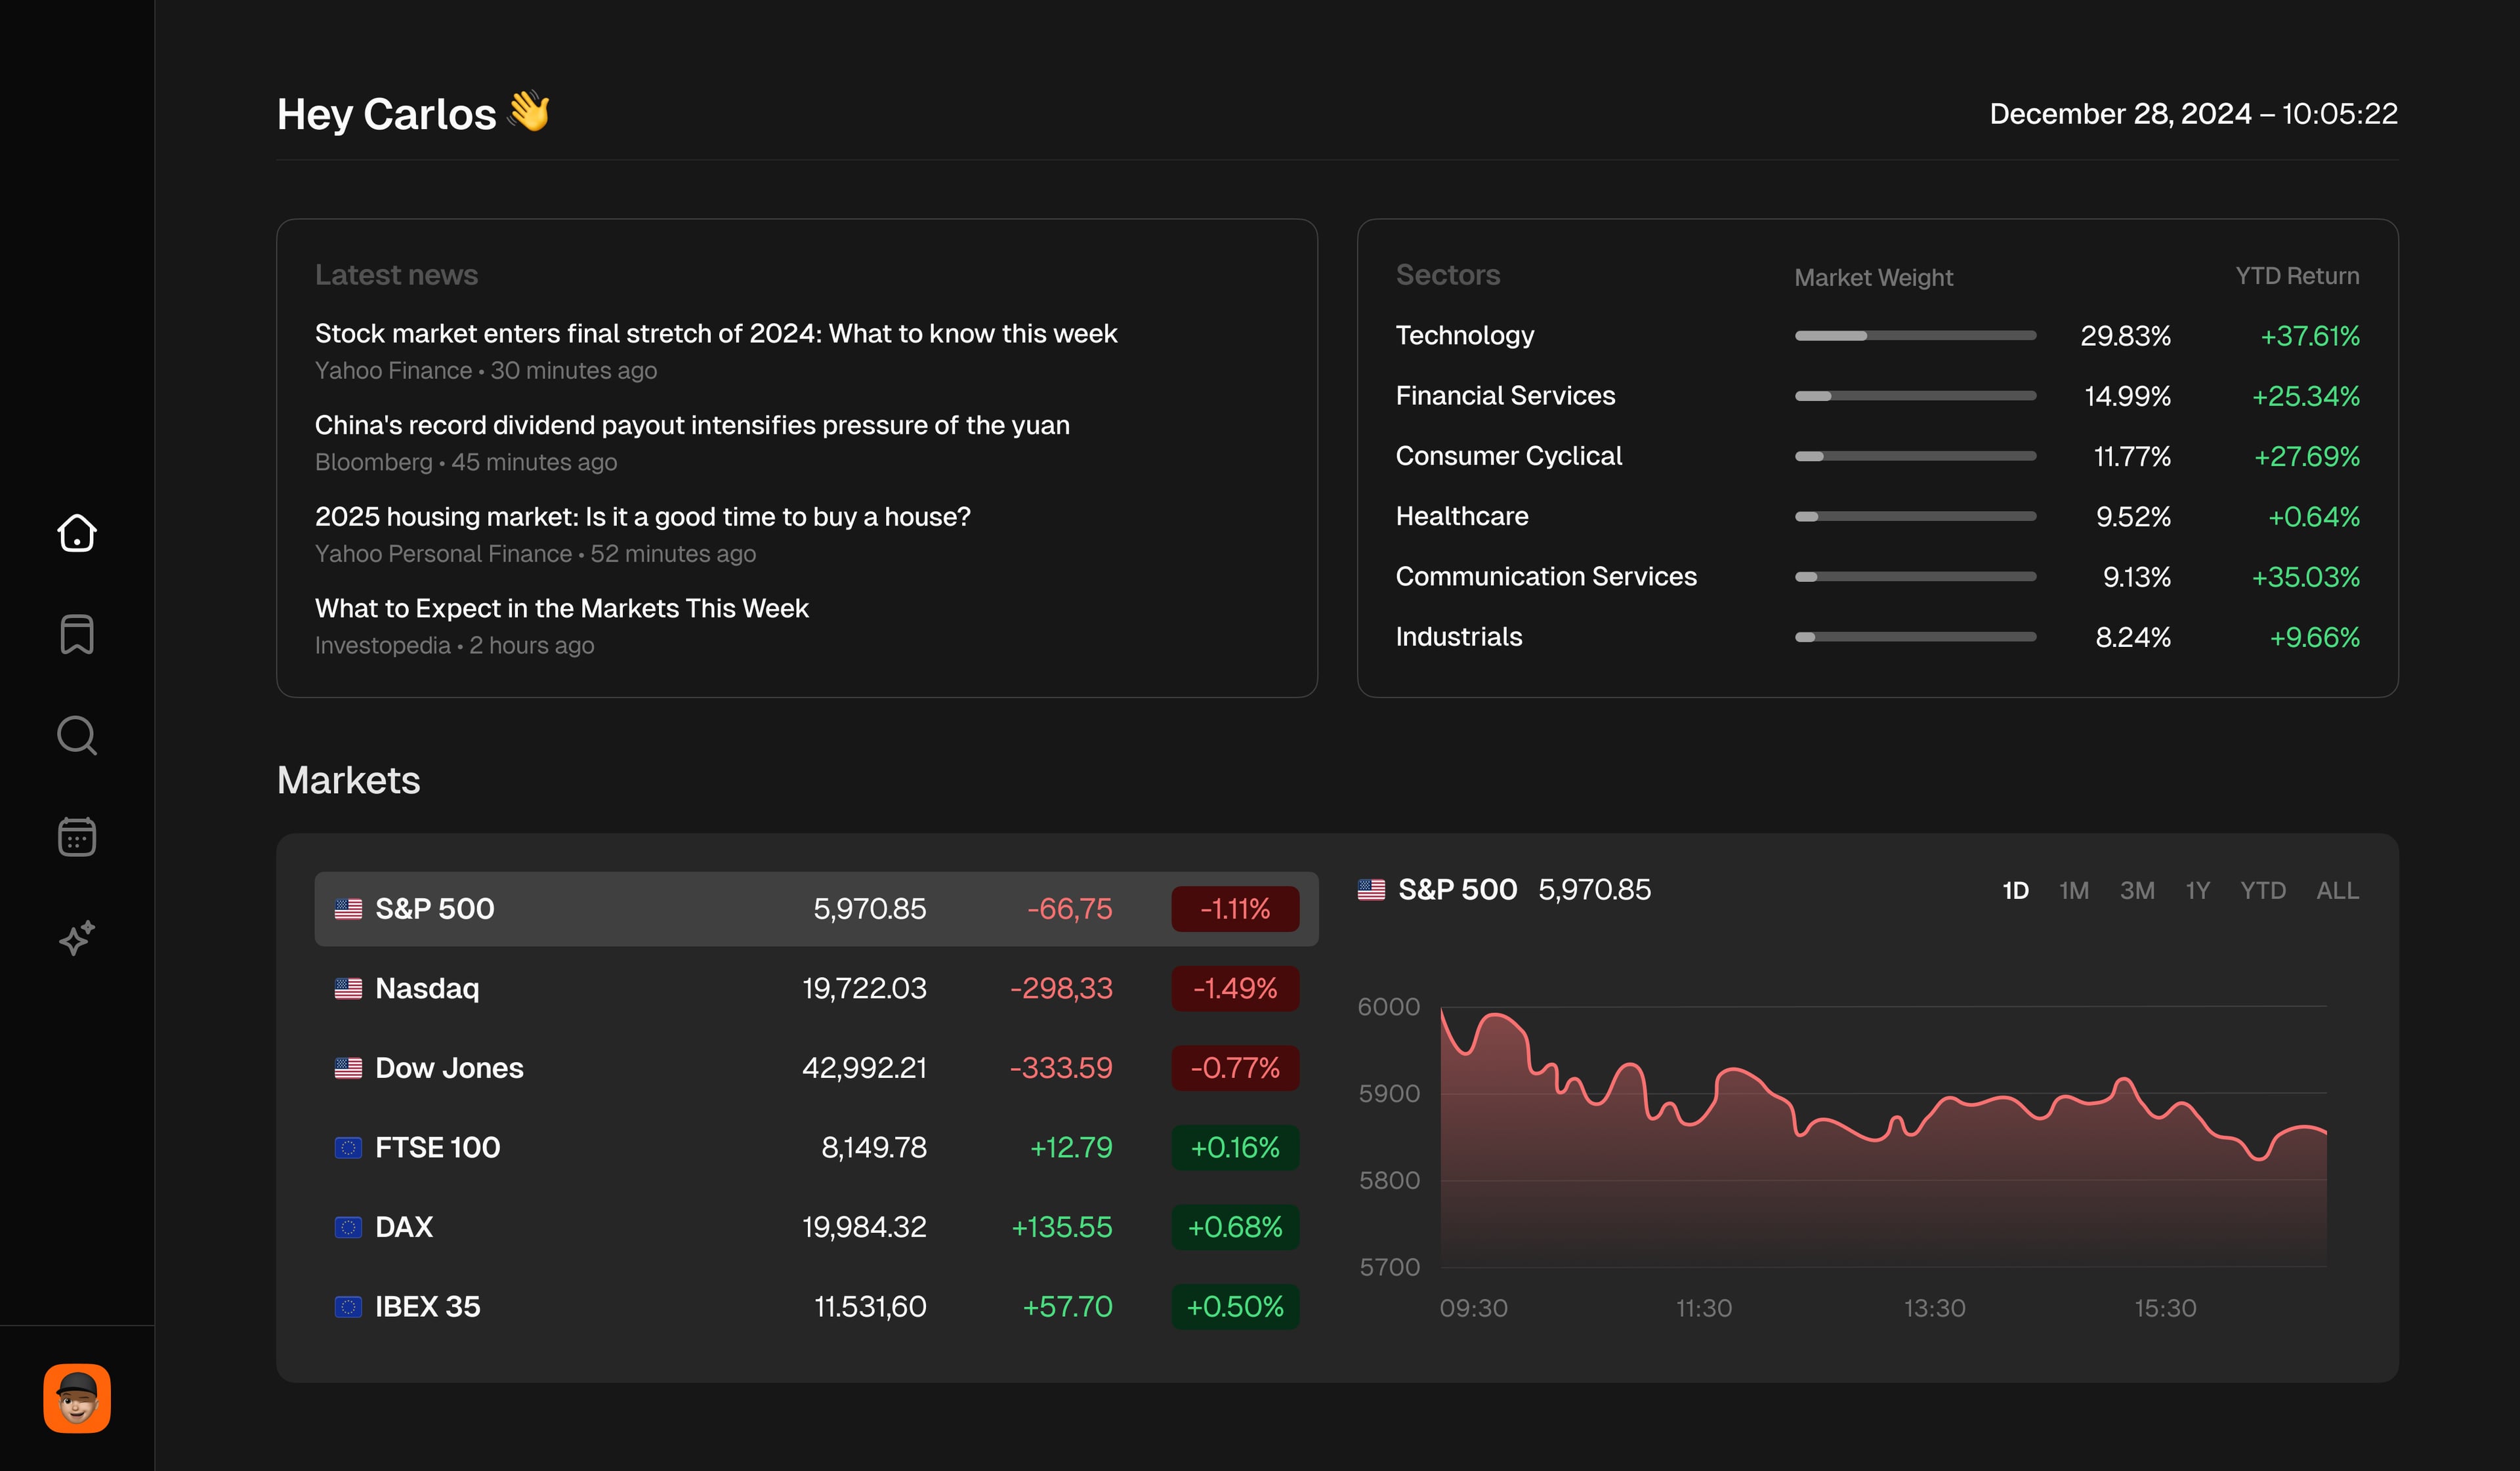Enable the 3M time range
Viewport: 2520px width, 1471px height.
(x=2137, y=890)
